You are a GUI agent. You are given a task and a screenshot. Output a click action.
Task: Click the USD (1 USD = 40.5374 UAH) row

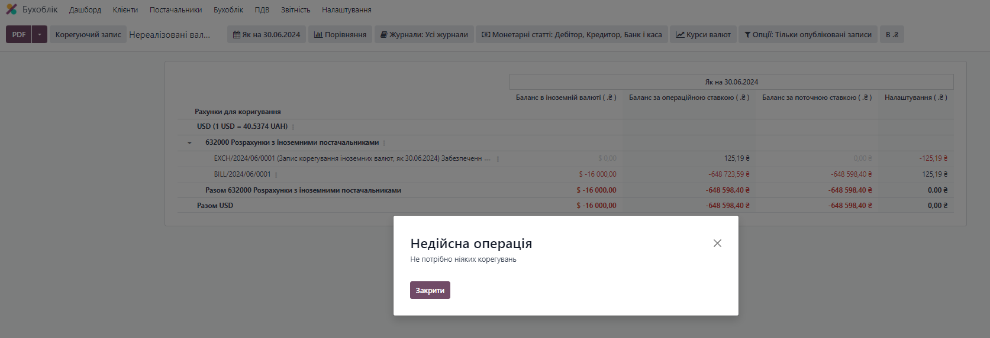[243, 126]
